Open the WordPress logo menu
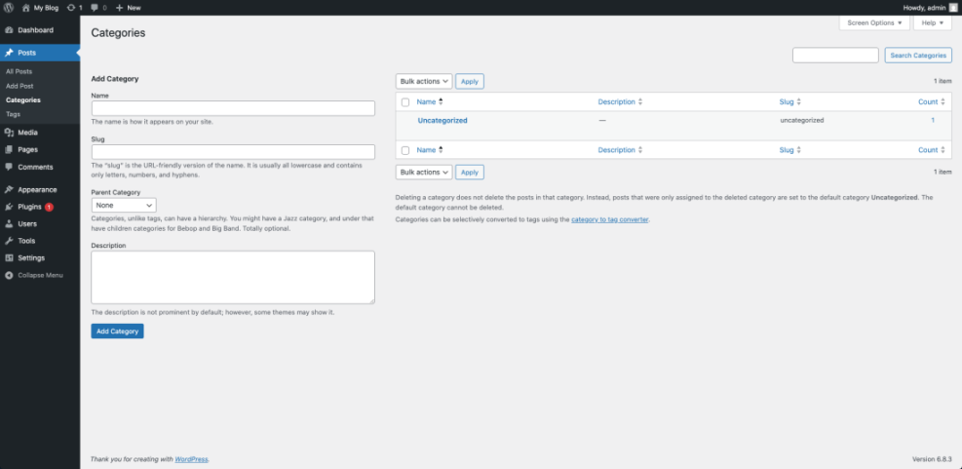 9,8
